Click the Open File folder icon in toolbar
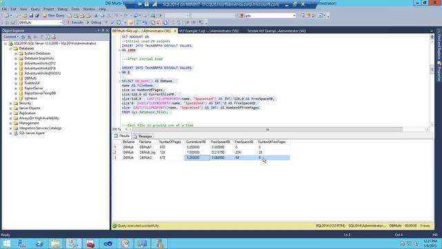The width and height of the screenshot is (442, 249). point(25,15)
